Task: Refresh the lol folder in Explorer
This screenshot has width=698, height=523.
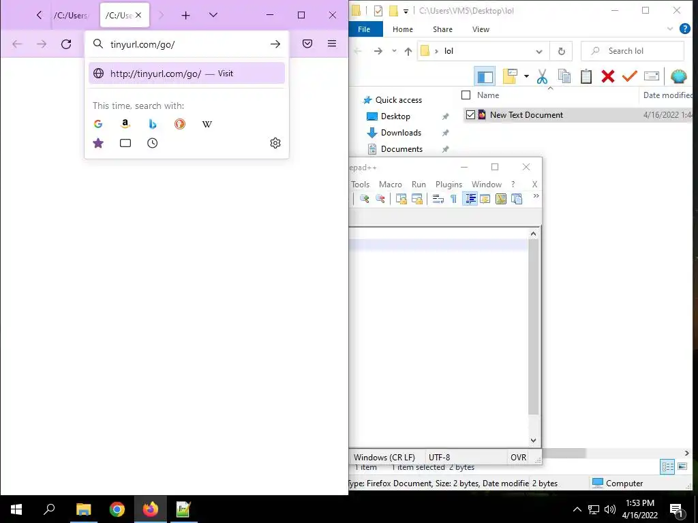Action: click(x=562, y=51)
